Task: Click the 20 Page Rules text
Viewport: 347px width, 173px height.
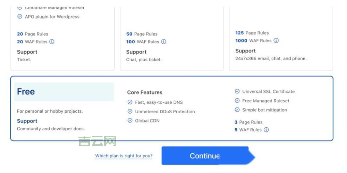Action: [33, 34]
